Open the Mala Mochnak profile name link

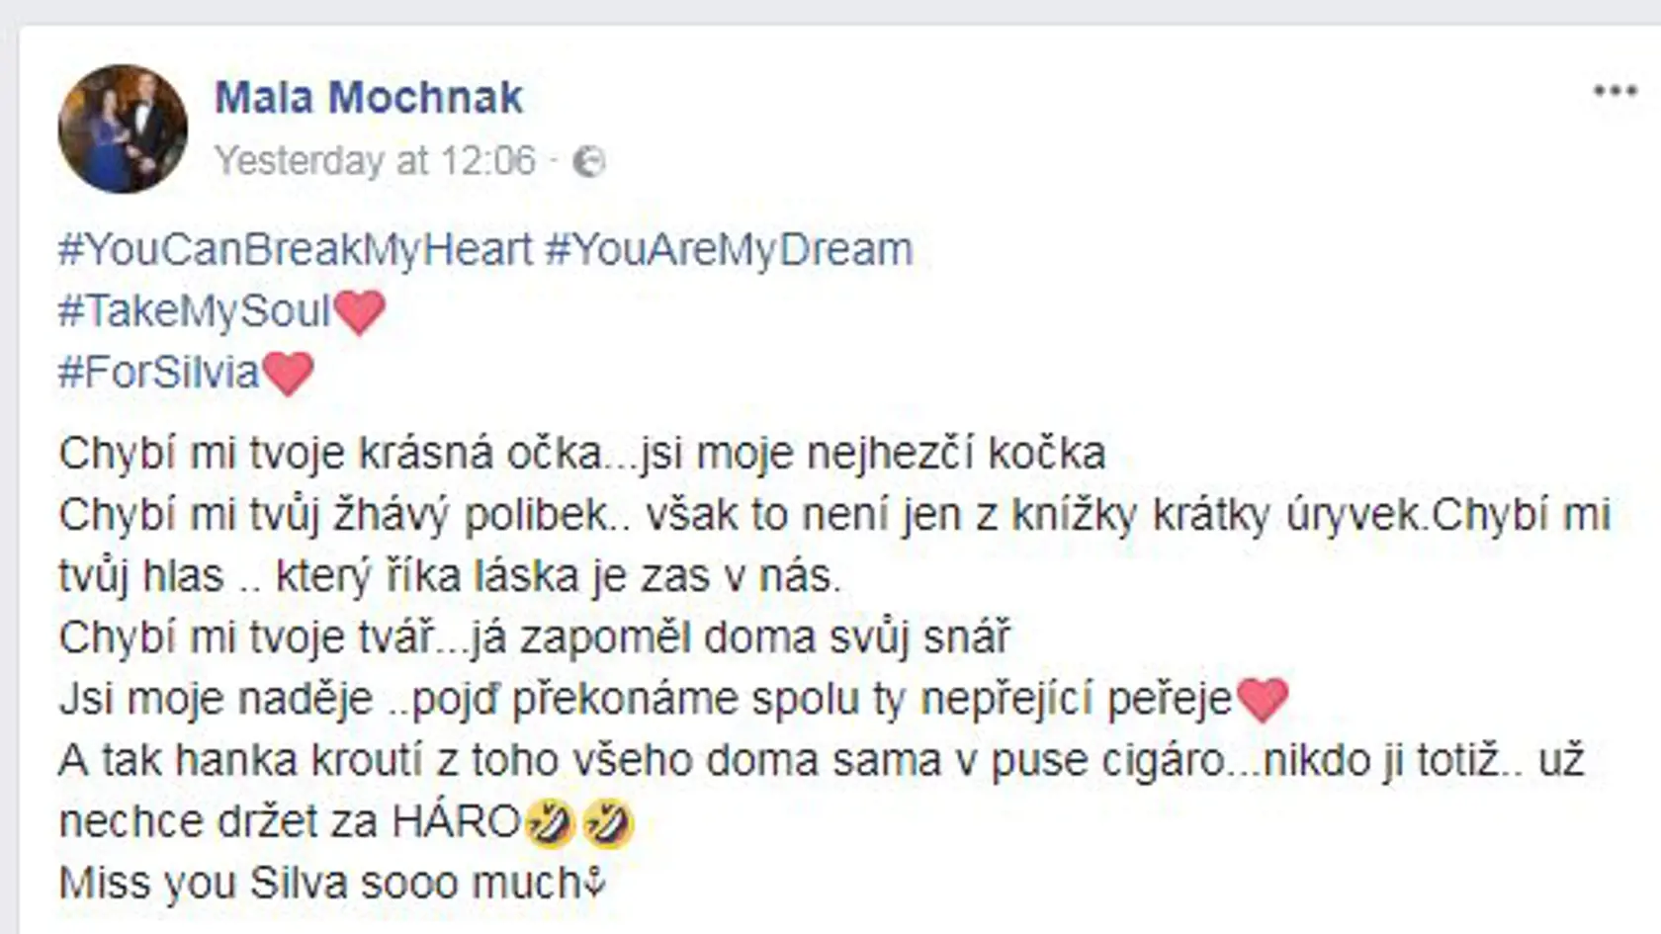point(369,97)
